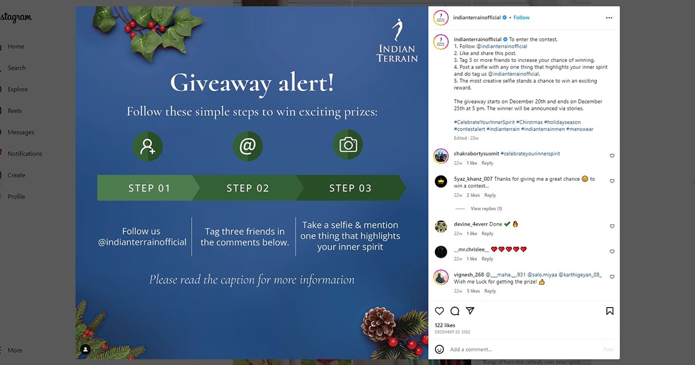Open the More menu in sidebar
The height and width of the screenshot is (365, 695).
(x=14, y=350)
